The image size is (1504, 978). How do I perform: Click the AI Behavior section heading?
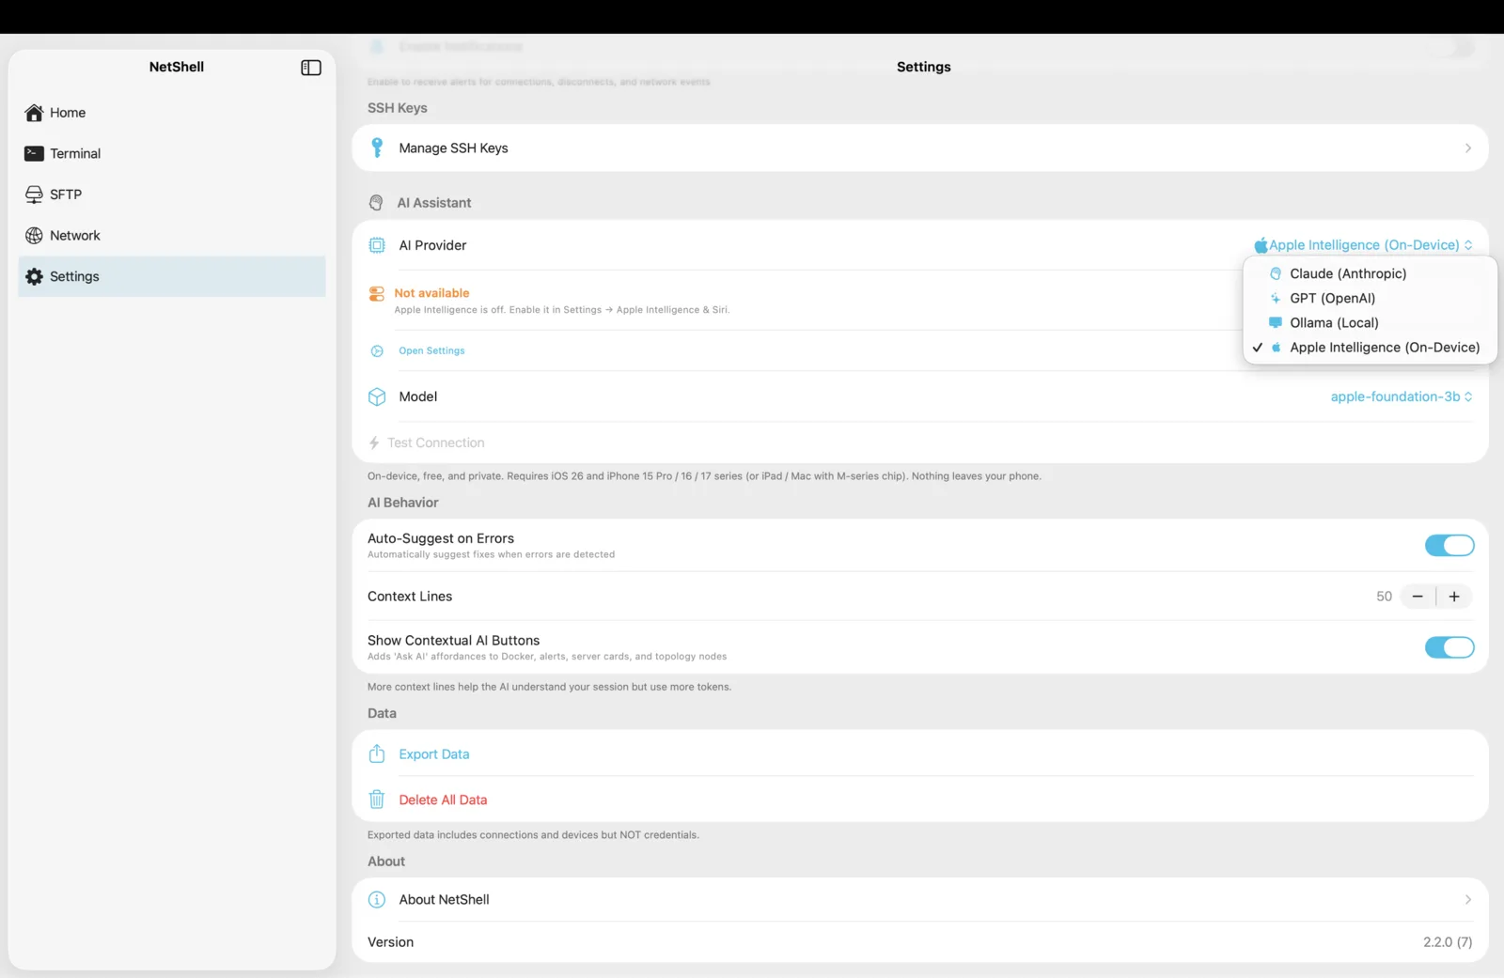click(x=403, y=503)
